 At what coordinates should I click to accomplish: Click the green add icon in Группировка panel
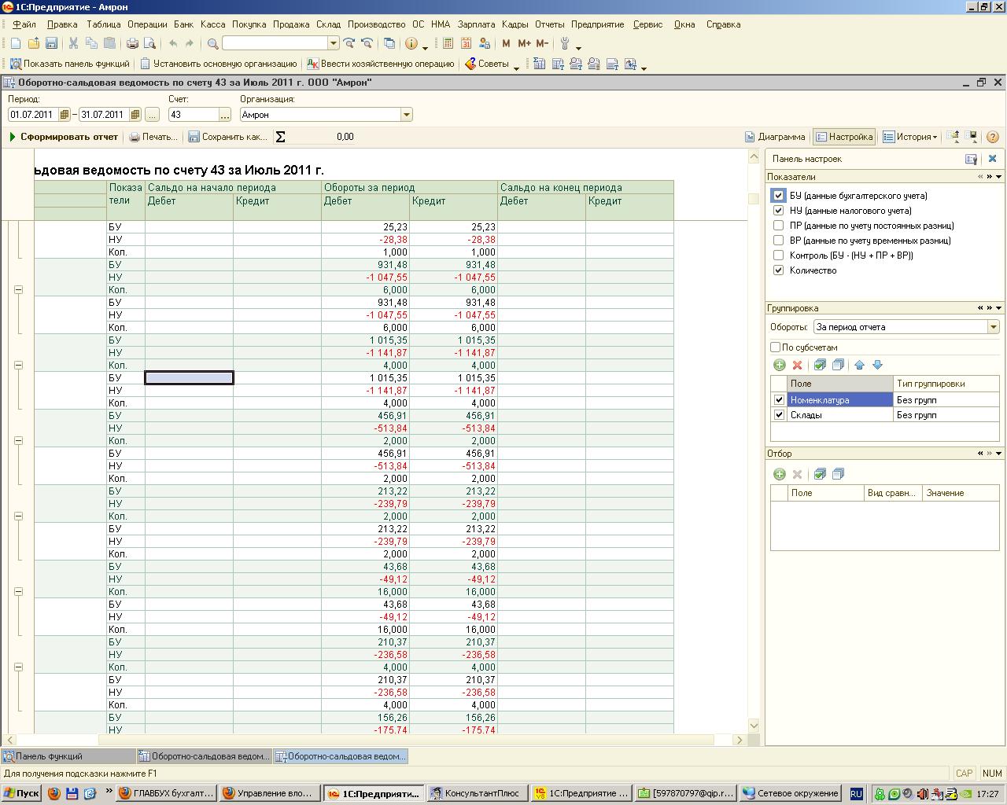tap(779, 365)
